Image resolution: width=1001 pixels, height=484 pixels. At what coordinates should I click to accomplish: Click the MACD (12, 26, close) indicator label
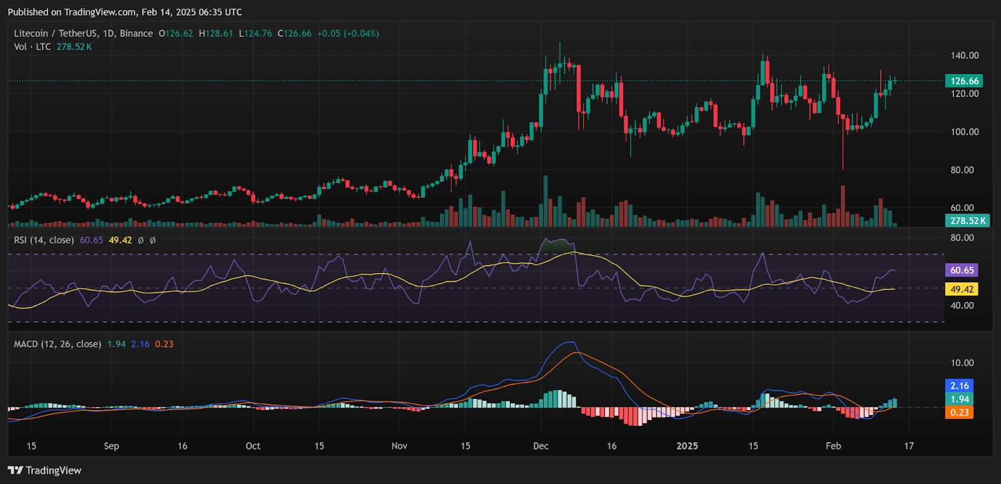point(58,344)
